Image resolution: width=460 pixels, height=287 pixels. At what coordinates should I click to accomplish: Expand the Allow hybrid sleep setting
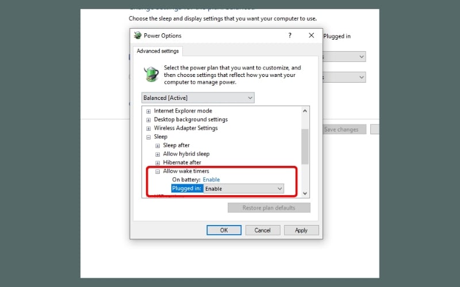pyautogui.click(x=158, y=154)
